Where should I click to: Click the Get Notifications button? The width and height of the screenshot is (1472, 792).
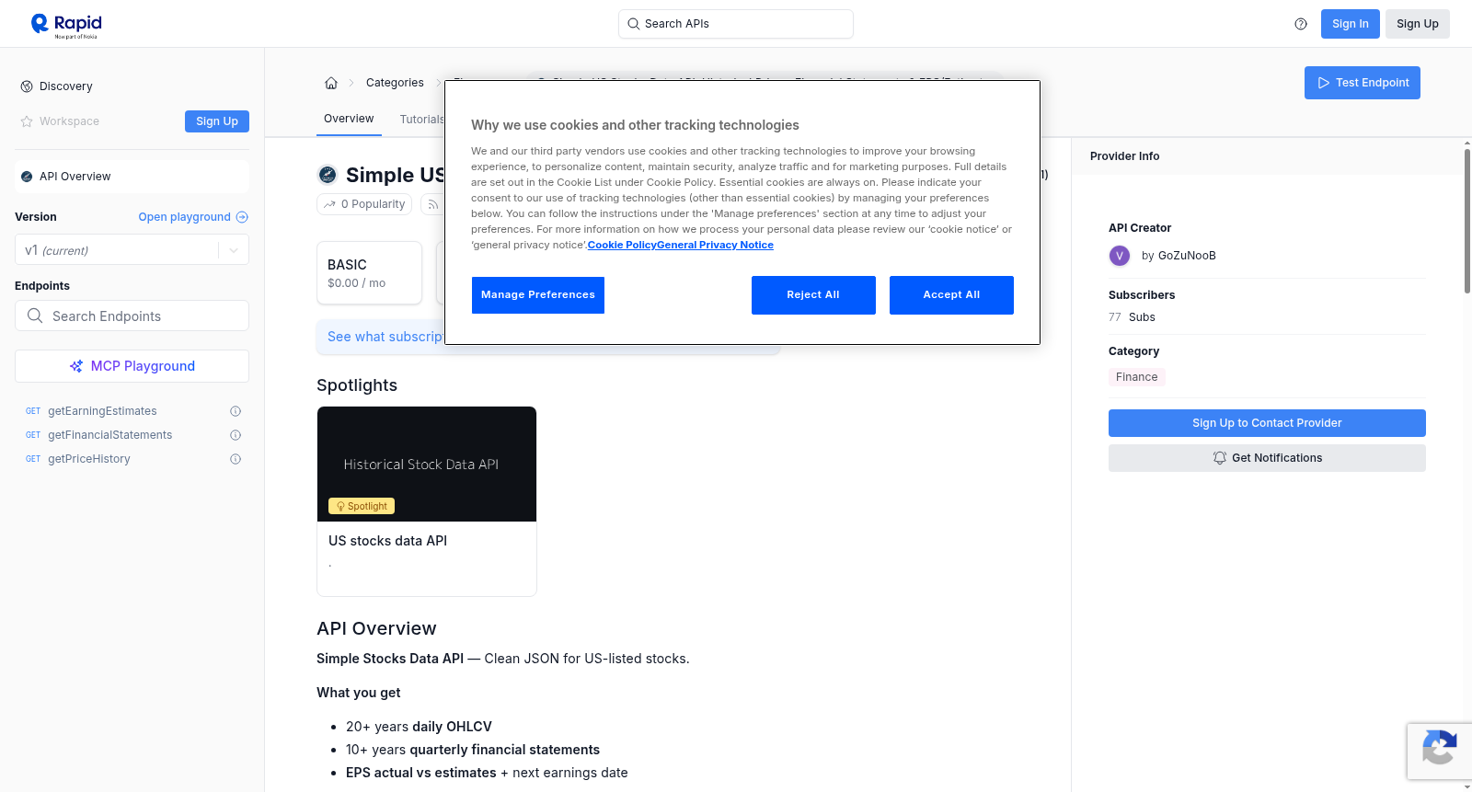click(x=1267, y=458)
